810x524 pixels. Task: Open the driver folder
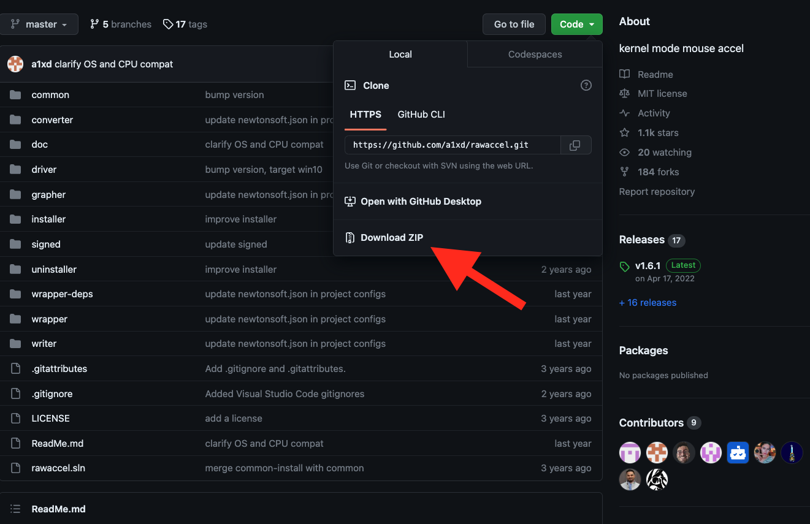(44, 170)
